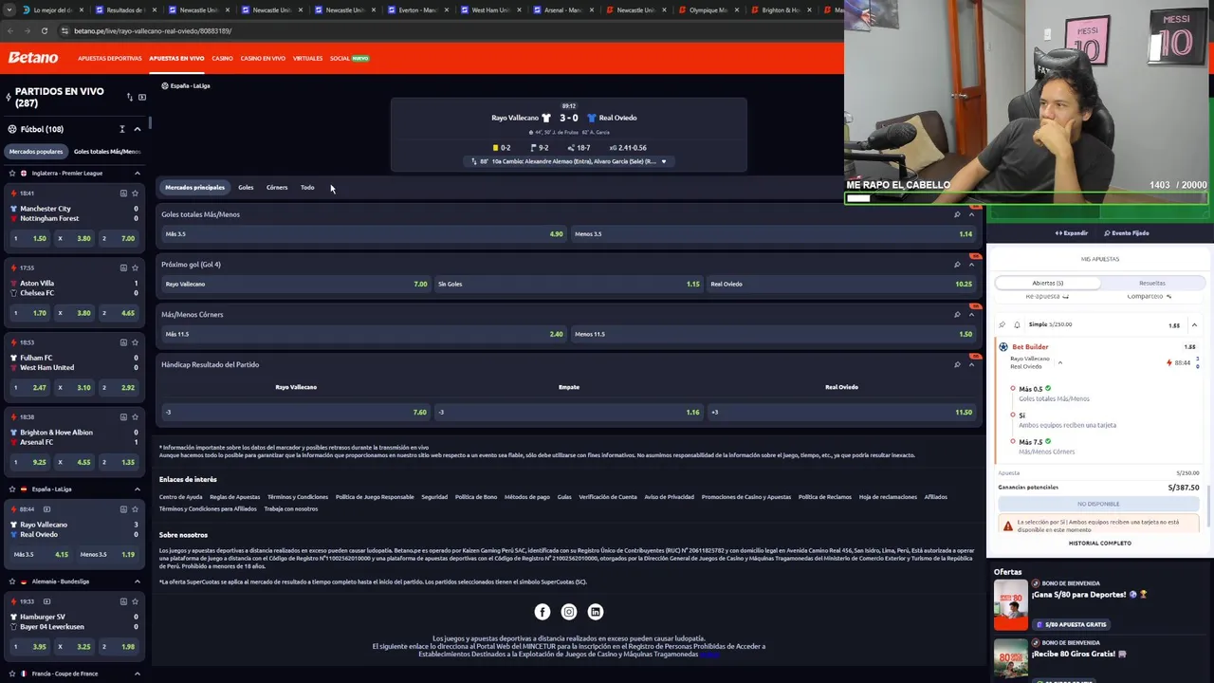Click Expandir in bet slip header

point(1072,232)
